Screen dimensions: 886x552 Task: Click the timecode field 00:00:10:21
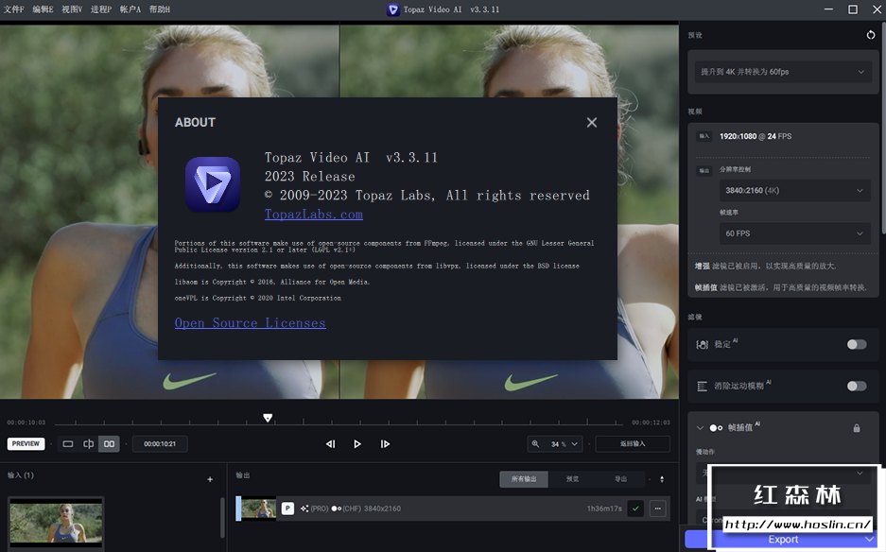160,444
